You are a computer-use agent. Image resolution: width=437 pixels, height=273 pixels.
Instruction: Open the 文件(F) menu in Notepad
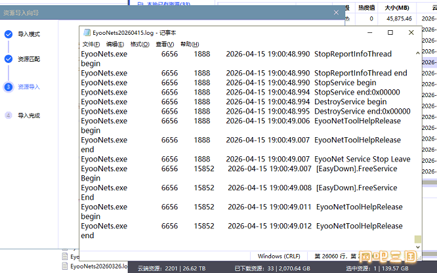coord(91,44)
